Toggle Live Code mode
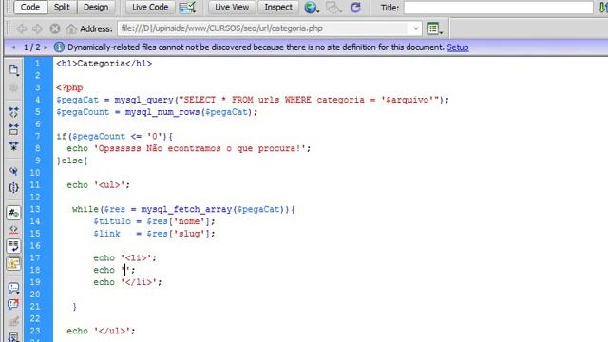Screen dimensions: 608x342 (150, 7)
